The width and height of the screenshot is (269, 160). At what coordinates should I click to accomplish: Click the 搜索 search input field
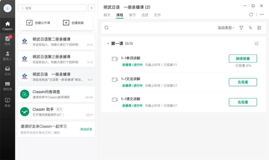[54, 8]
